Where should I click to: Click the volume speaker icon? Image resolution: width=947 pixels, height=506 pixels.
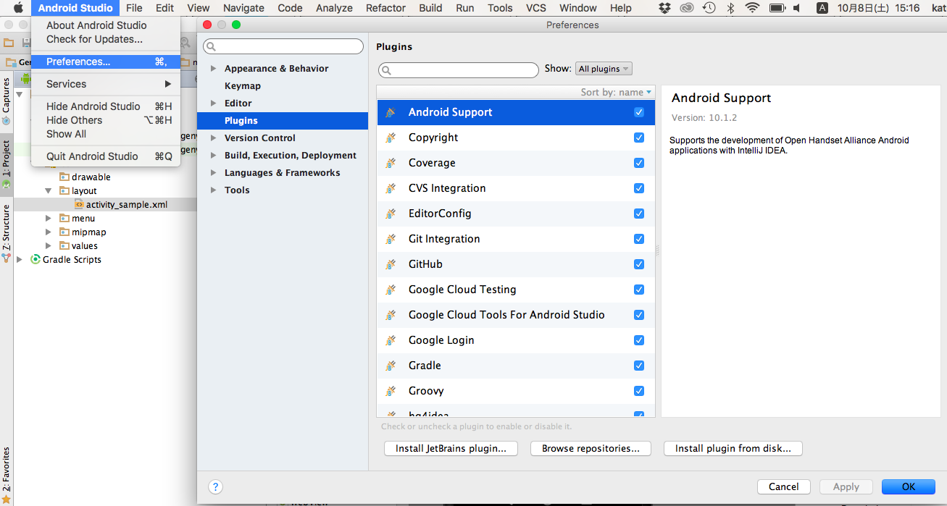point(797,8)
